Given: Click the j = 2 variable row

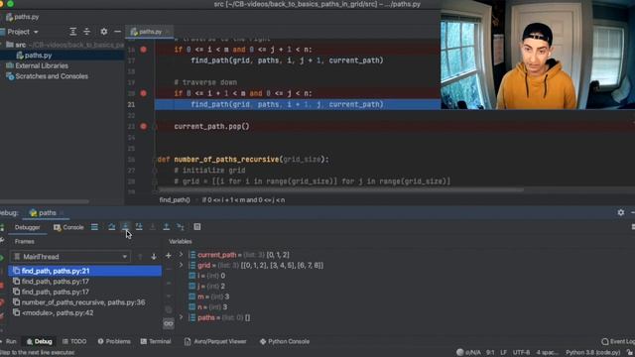Looking at the screenshot, I should coord(206,287).
